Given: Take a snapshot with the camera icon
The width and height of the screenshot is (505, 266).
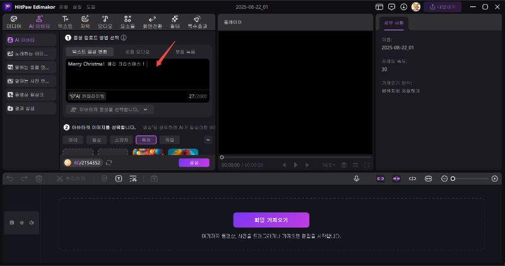Looking at the screenshot, I should click(344, 165).
